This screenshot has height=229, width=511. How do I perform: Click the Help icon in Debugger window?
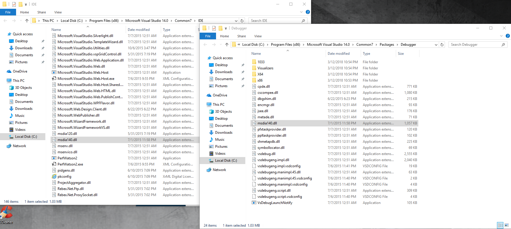click(x=508, y=36)
